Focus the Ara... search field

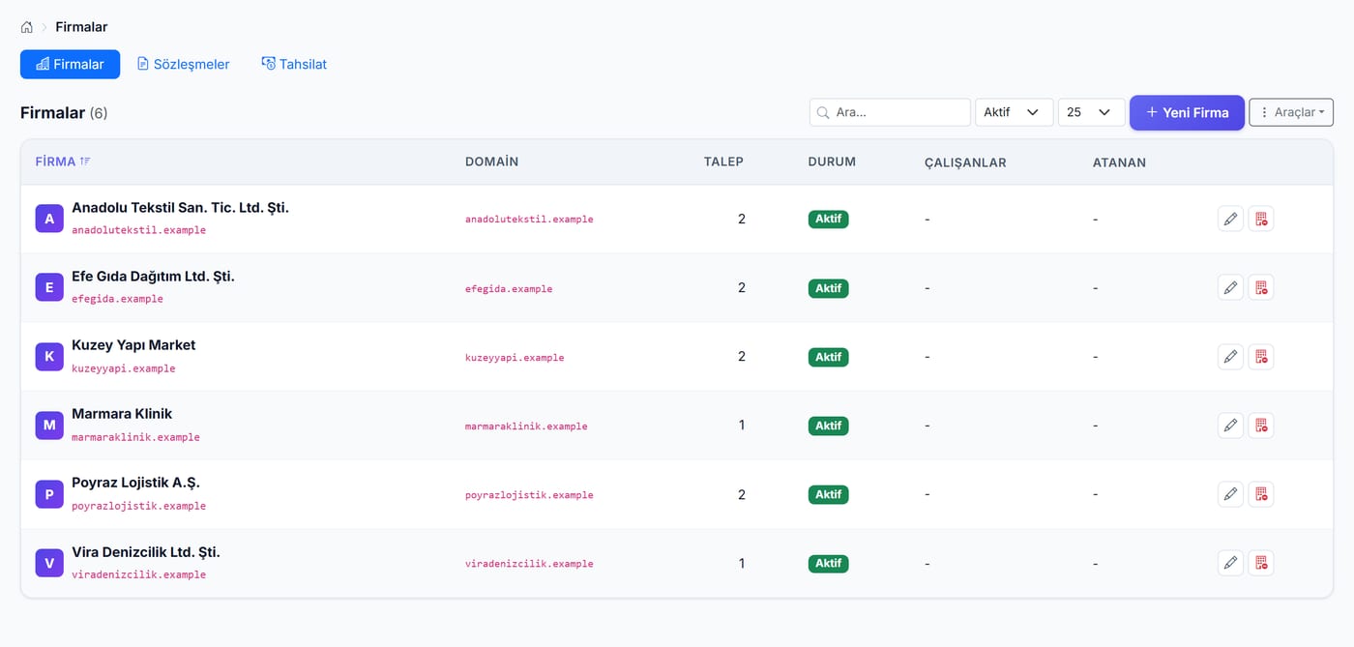pyautogui.click(x=890, y=112)
